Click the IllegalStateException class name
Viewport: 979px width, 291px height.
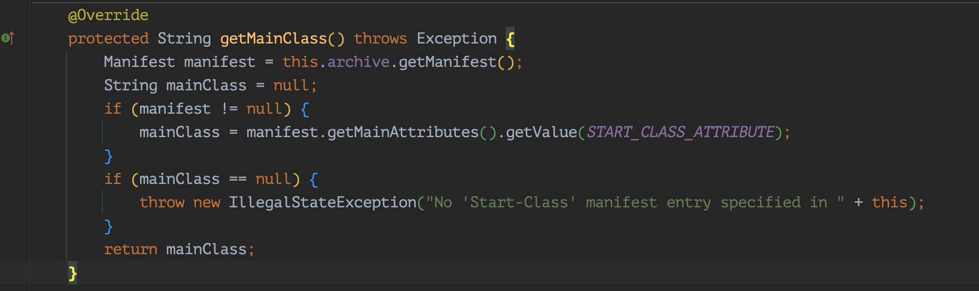coord(323,202)
